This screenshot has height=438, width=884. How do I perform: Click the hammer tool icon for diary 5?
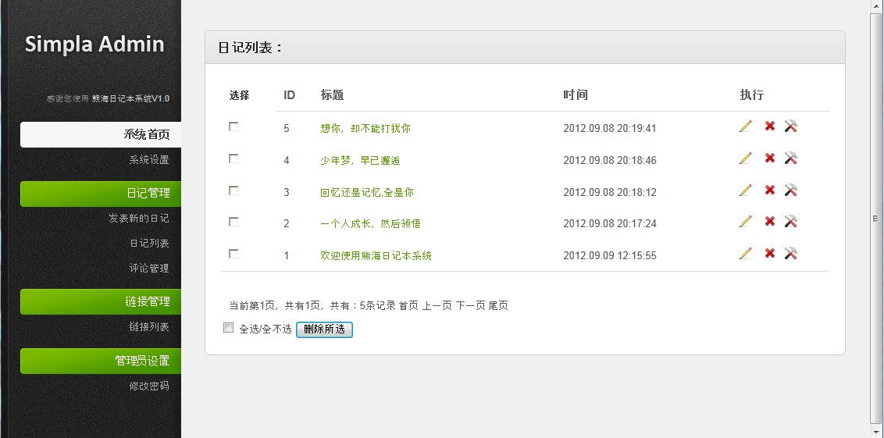click(790, 126)
